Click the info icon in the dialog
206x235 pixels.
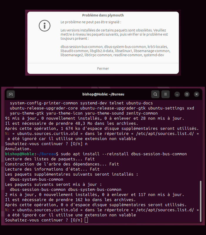point(45,26)
